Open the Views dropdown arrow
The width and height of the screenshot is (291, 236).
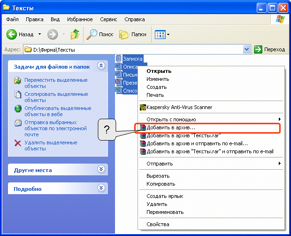(x=168, y=34)
